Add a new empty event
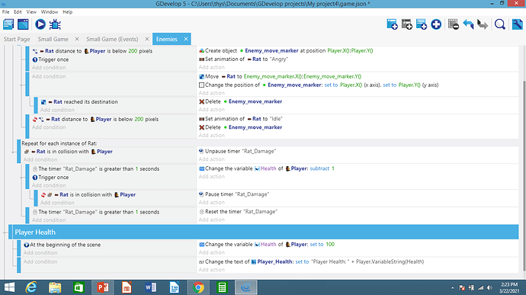526x295 pixels. (x=392, y=24)
